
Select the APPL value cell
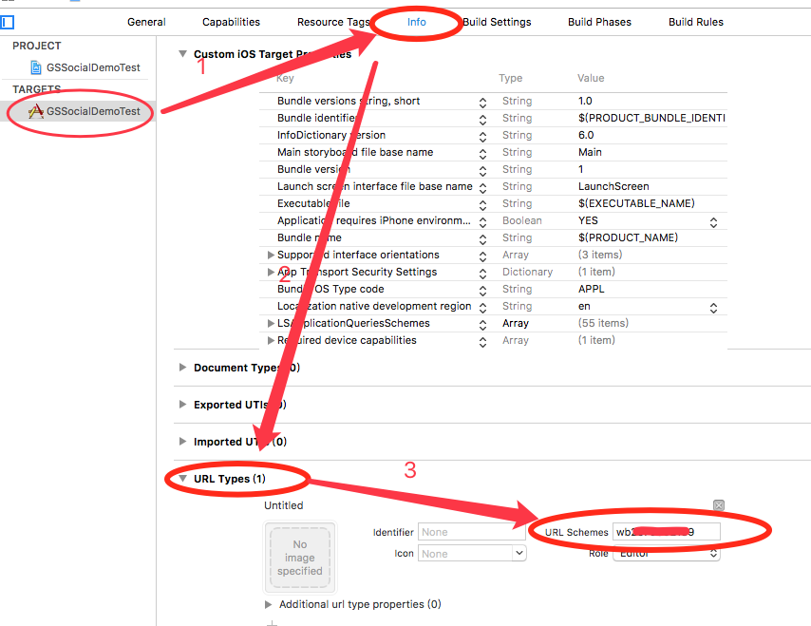pyautogui.click(x=592, y=289)
